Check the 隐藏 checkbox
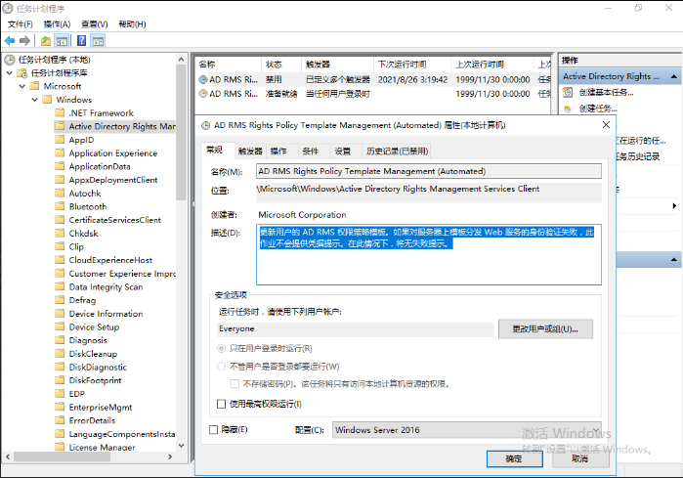 click(213, 430)
